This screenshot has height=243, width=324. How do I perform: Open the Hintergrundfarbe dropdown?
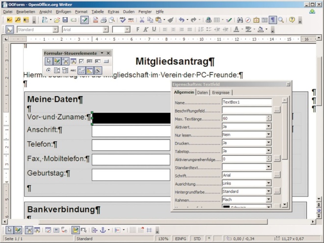(x=269, y=191)
